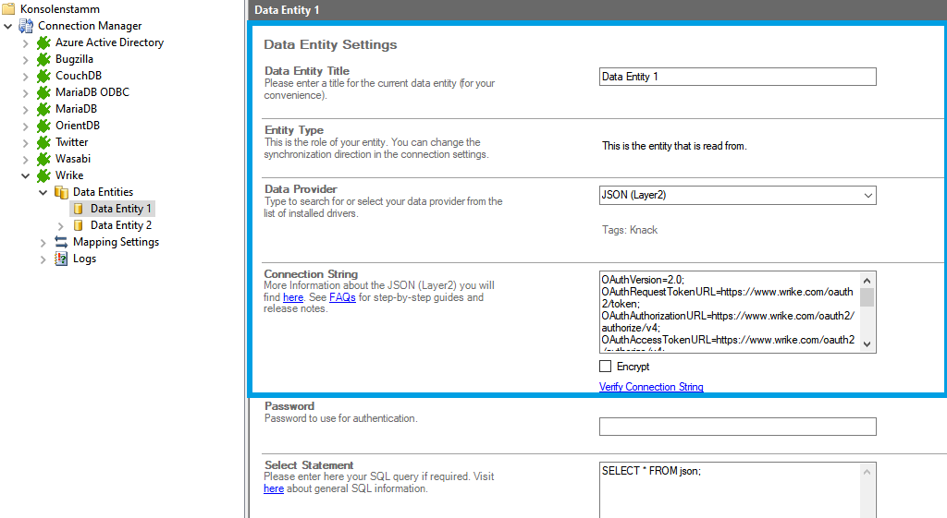Image resolution: width=947 pixels, height=518 pixels.
Task: Open the FAQs link
Action: coord(342,297)
